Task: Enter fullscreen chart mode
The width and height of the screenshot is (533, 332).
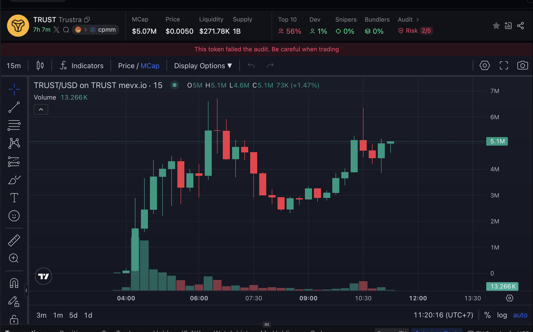Action: (x=504, y=66)
